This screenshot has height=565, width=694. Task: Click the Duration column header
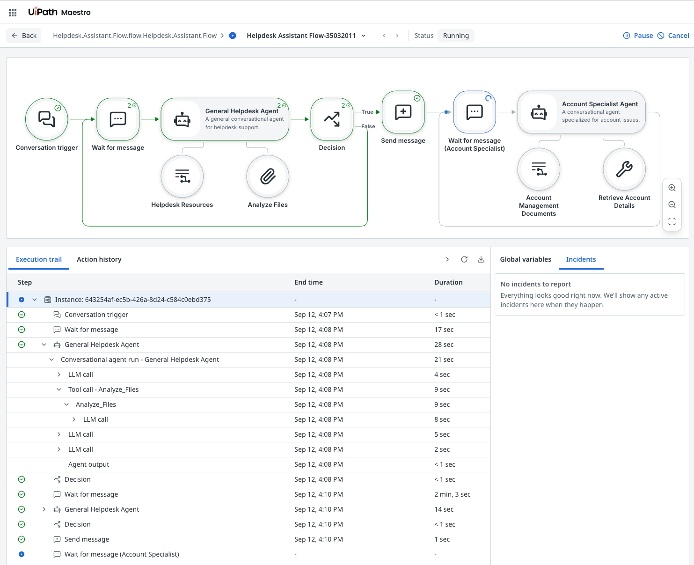448,282
